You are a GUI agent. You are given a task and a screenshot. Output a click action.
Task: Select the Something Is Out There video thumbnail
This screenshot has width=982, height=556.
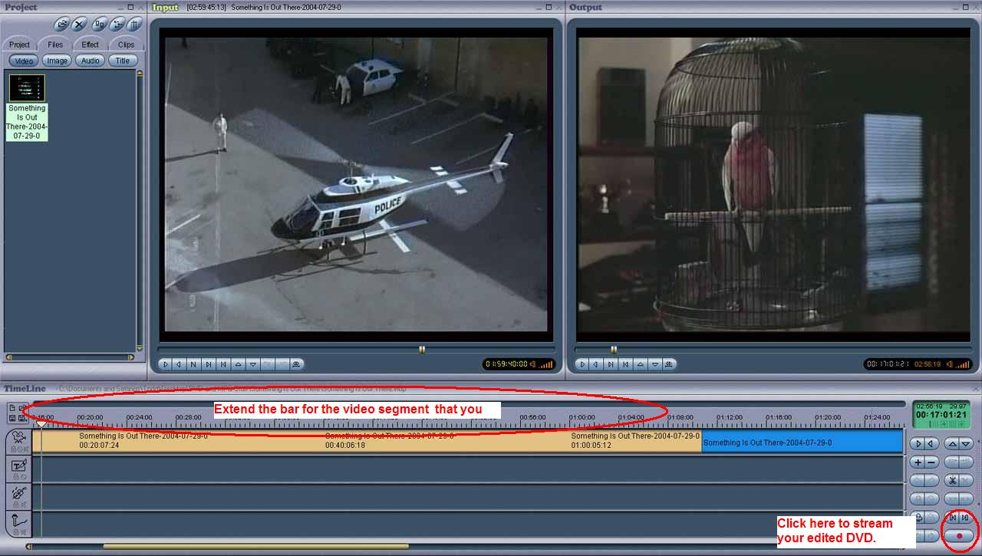27,87
